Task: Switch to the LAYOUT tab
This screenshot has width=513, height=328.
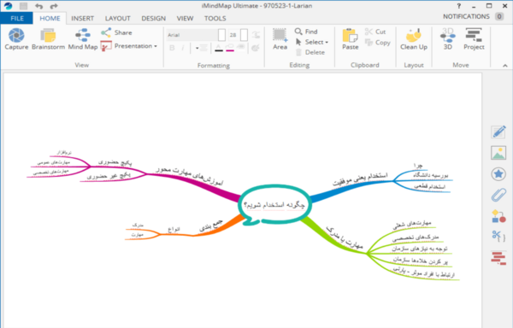Action: pyautogui.click(x=117, y=18)
